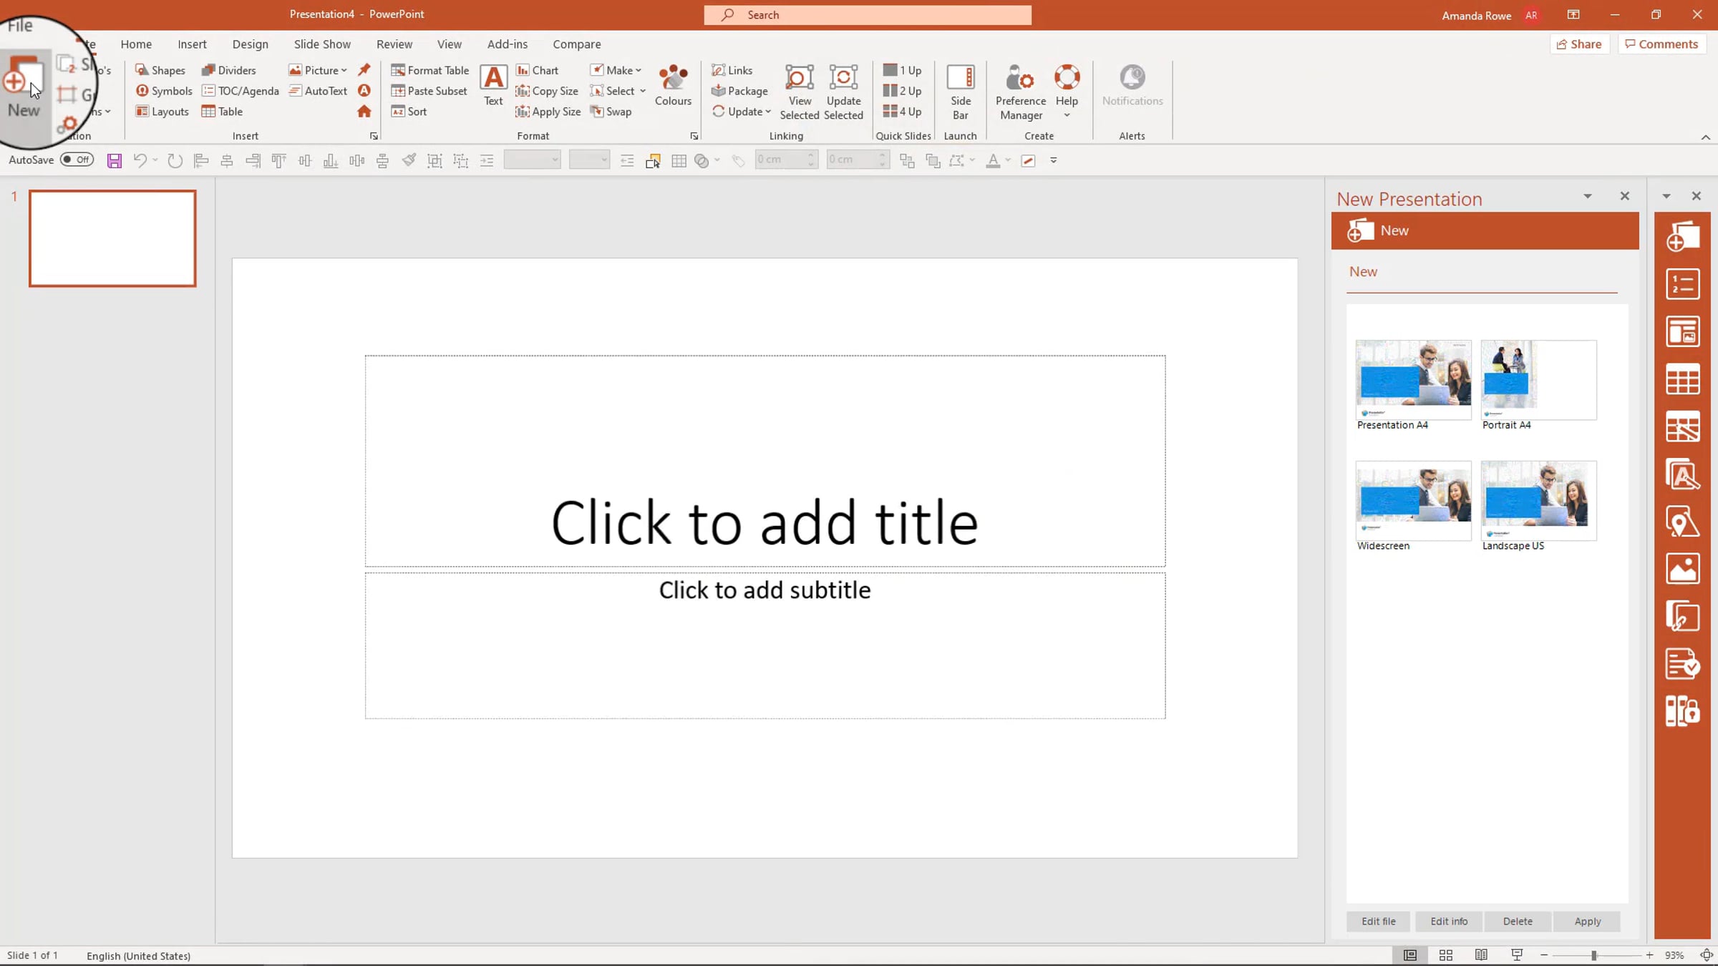
Task: Click the View Selected linking icon
Action: click(x=799, y=92)
